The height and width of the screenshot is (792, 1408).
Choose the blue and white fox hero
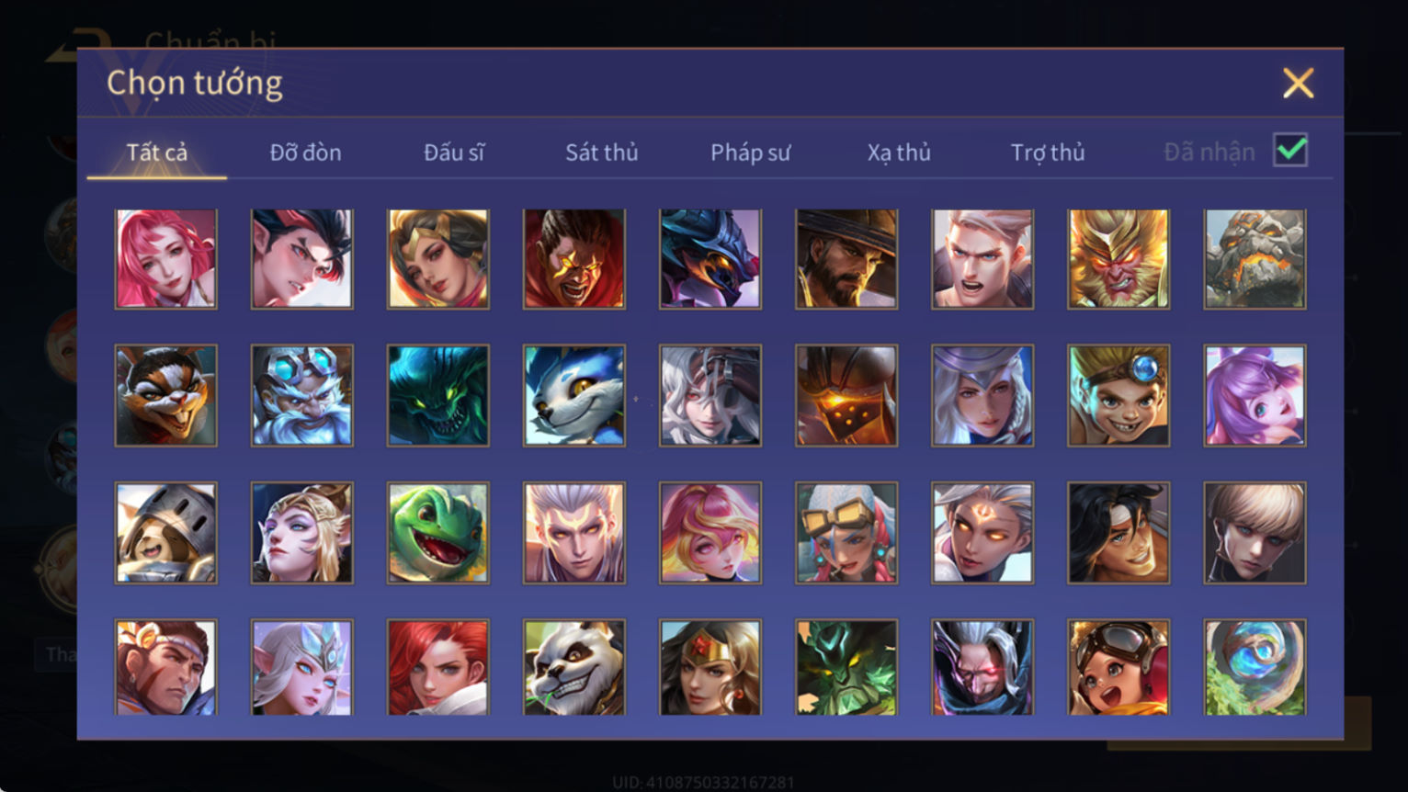tap(574, 396)
